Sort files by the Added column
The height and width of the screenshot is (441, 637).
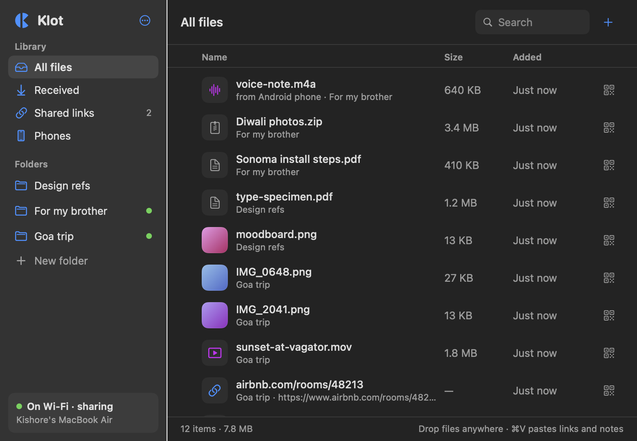click(527, 57)
